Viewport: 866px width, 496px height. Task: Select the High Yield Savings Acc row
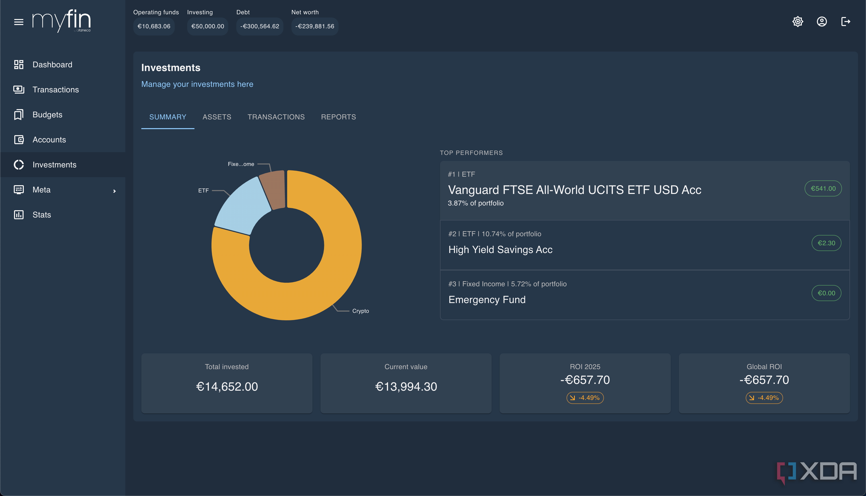coord(645,245)
